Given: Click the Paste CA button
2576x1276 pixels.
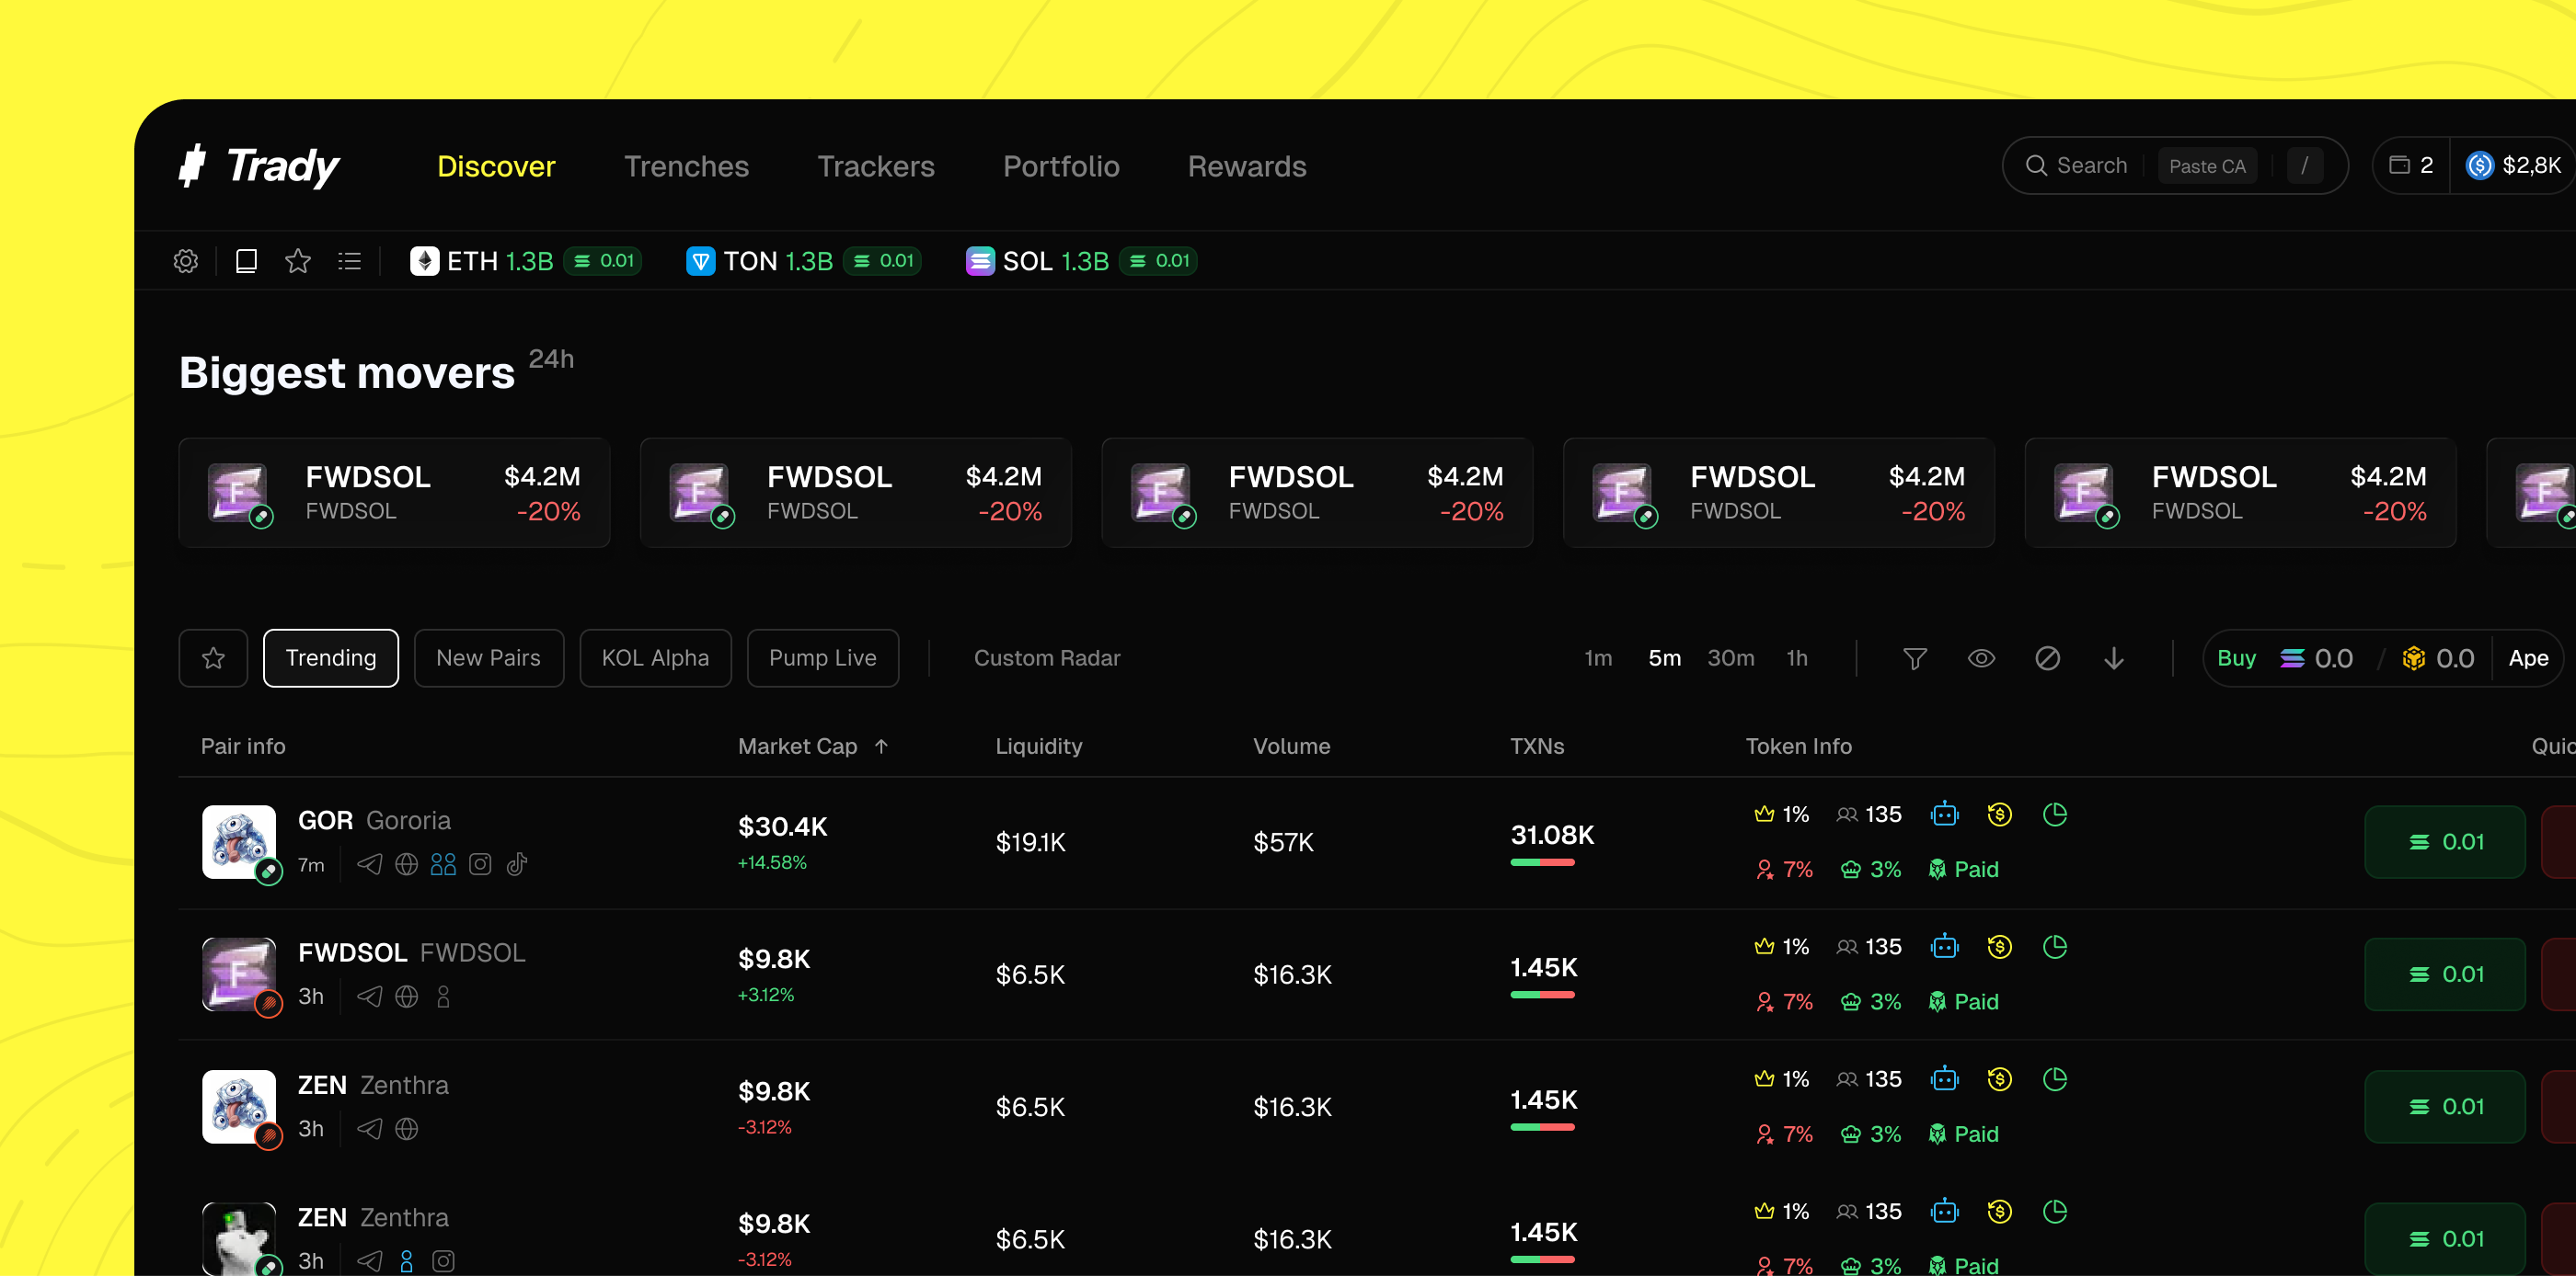Looking at the screenshot, I should point(2207,165).
